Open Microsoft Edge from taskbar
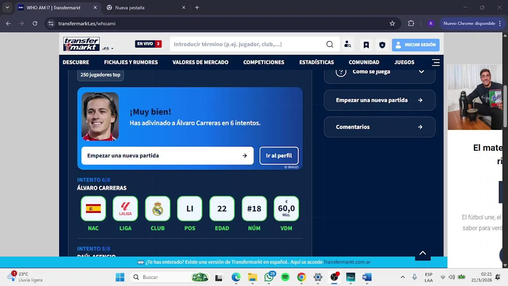The height and width of the screenshot is (286, 508). [x=236, y=277]
